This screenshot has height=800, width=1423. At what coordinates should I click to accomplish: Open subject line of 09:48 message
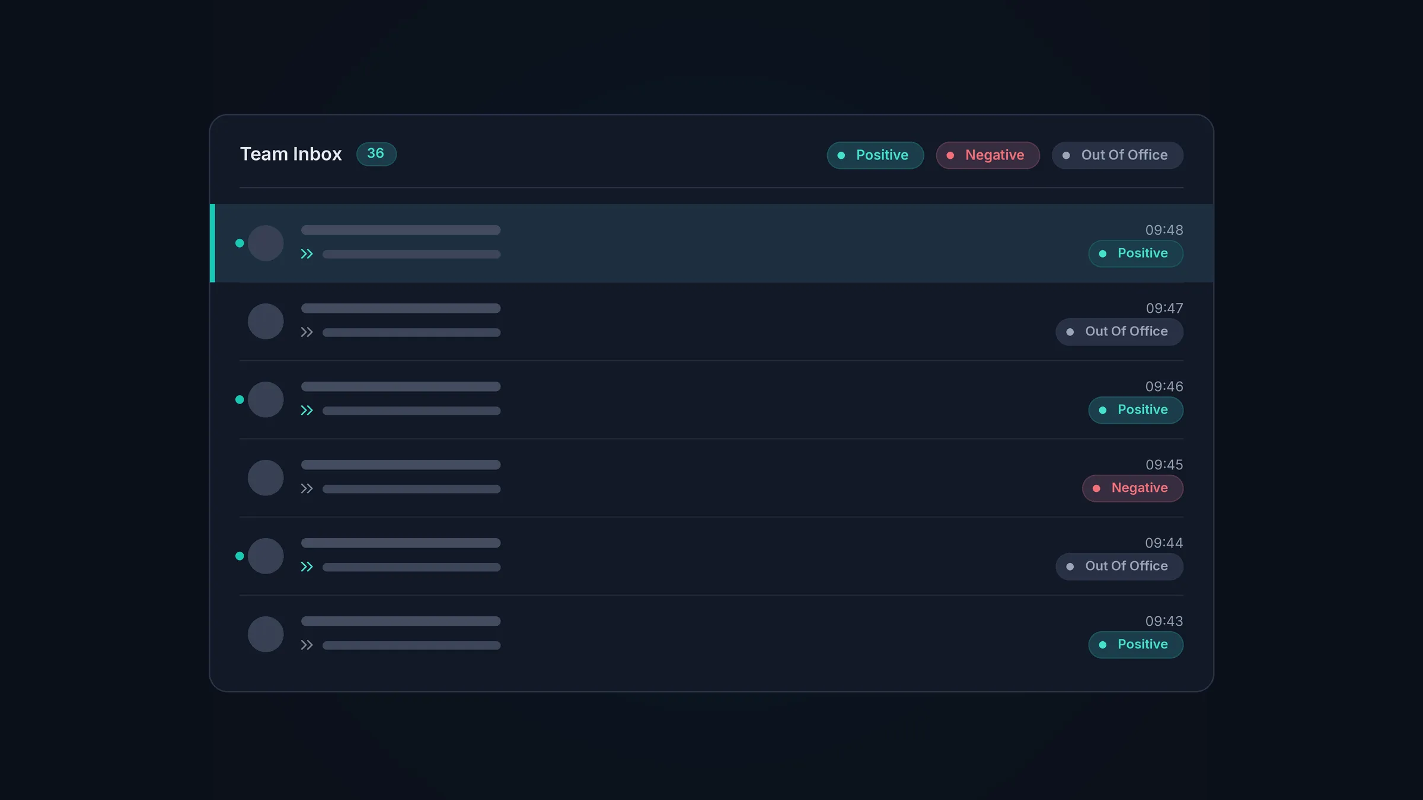401,230
